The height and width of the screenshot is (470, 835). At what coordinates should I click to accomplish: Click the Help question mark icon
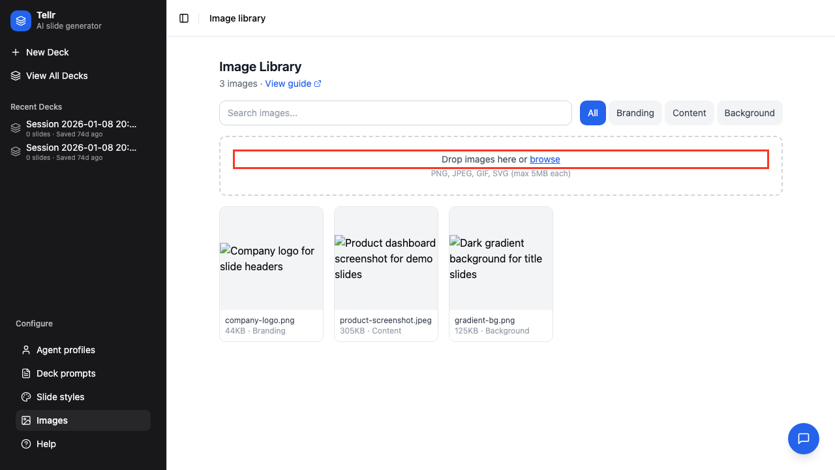point(26,444)
